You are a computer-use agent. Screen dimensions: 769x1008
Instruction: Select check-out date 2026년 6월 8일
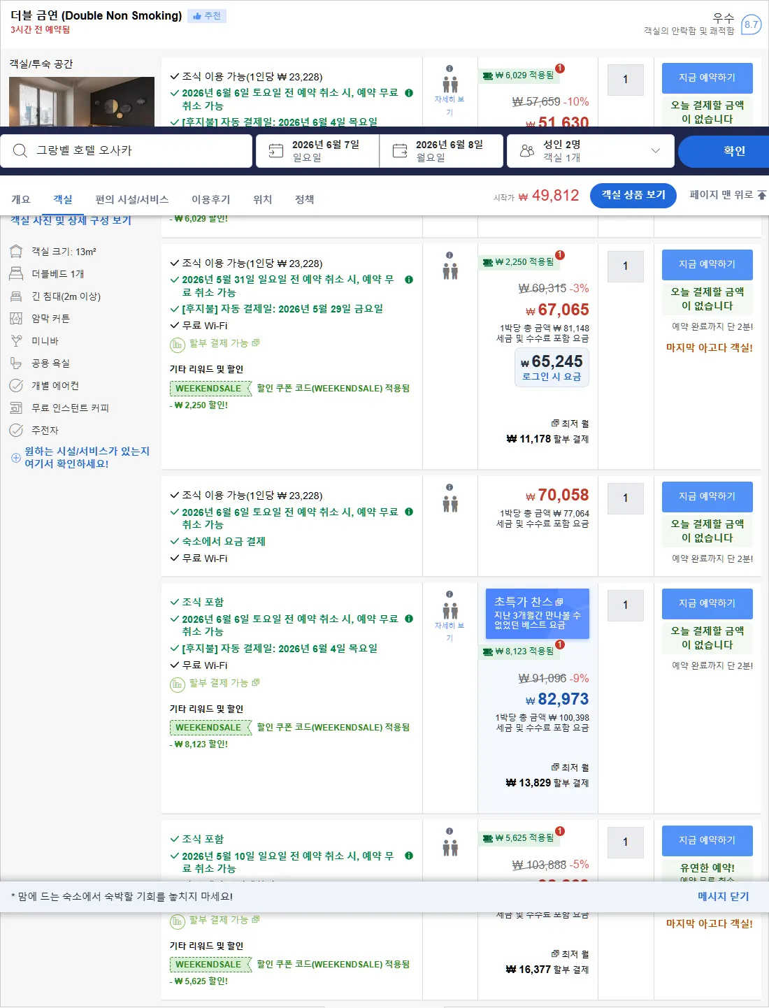coord(442,151)
